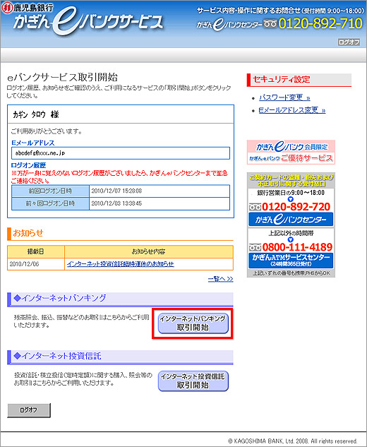The width and height of the screenshot is (367, 447).
Task: Click the free-dial icon in header
Action: click(x=270, y=23)
